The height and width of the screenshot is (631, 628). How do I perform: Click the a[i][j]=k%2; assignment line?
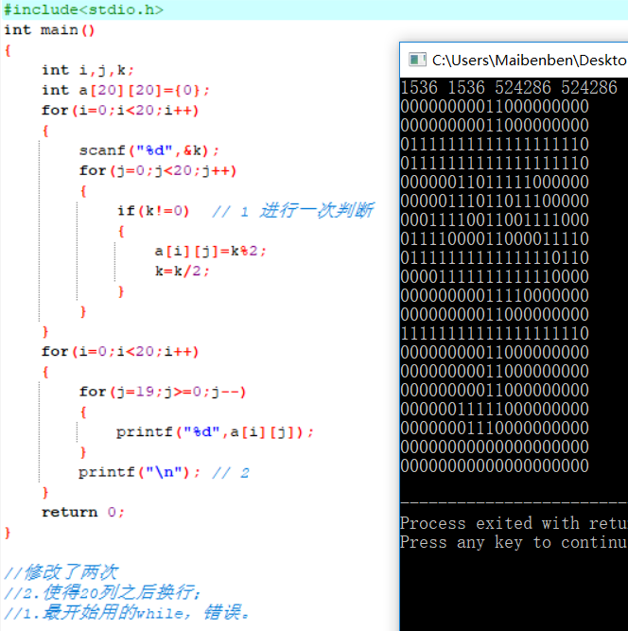point(210,251)
